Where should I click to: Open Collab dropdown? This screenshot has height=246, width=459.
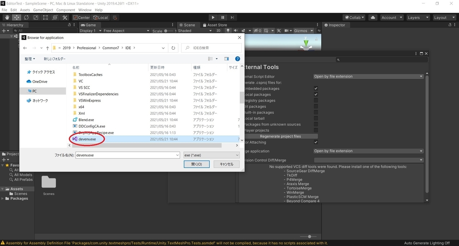click(x=355, y=17)
